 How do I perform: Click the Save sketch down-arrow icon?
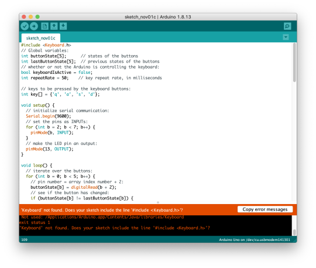pos(63,26)
